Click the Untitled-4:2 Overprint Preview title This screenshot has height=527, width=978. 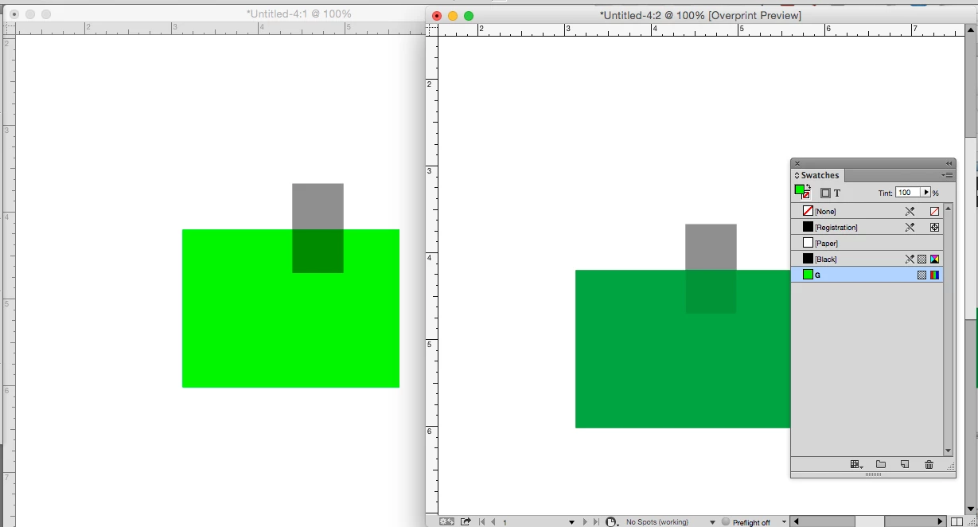click(700, 16)
